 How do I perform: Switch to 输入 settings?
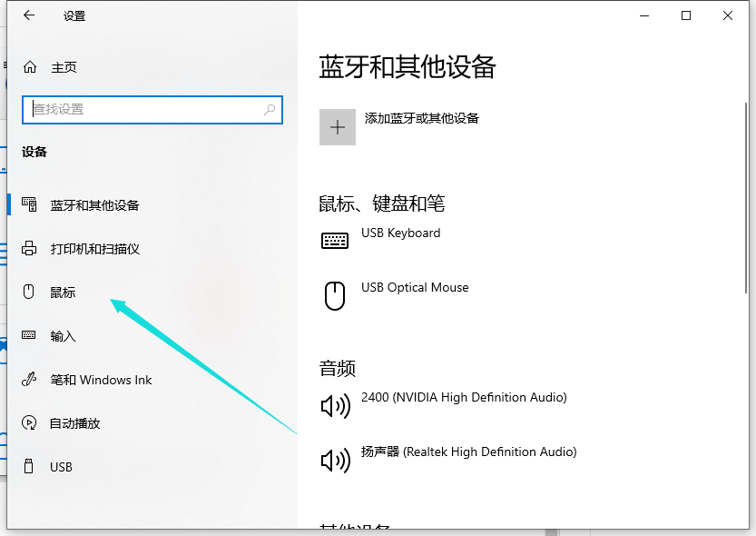tap(63, 336)
